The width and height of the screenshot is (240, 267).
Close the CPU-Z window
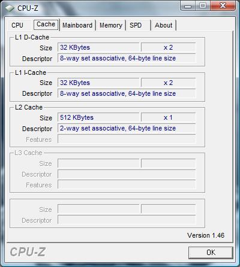tap(223, 5)
